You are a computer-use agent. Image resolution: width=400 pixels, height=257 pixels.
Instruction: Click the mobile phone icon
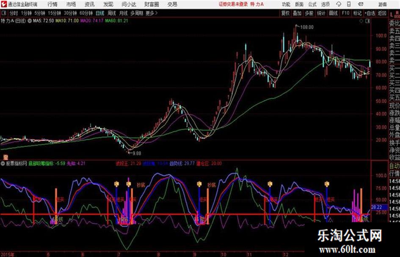pyautogui.click(x=349, y=4)
